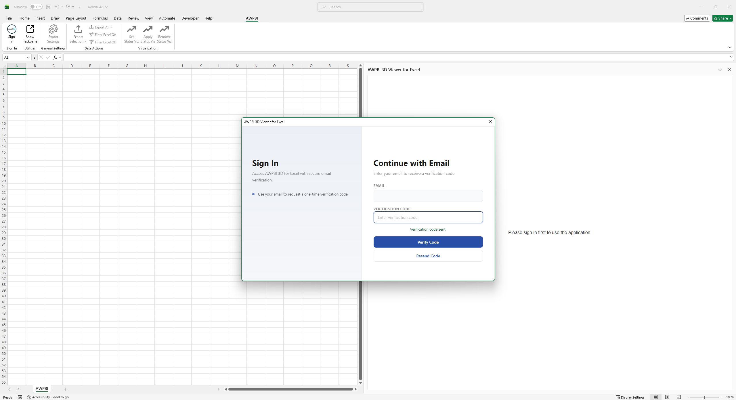Image resolution: width=736 pixels, height=400 pixels.
Task: Click the vertical sheet scrollbar
Action: 360,224
